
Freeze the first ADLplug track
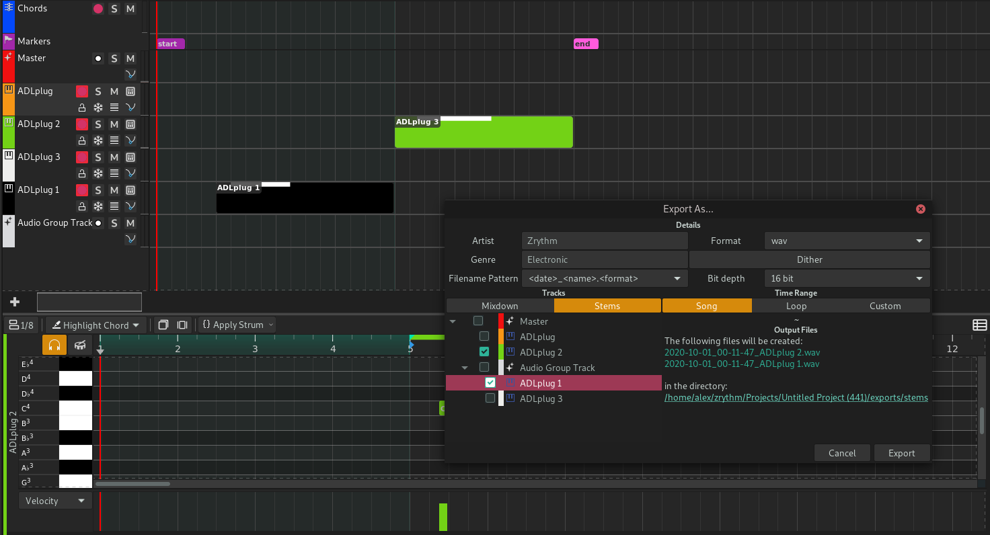[x=98, y=108]
